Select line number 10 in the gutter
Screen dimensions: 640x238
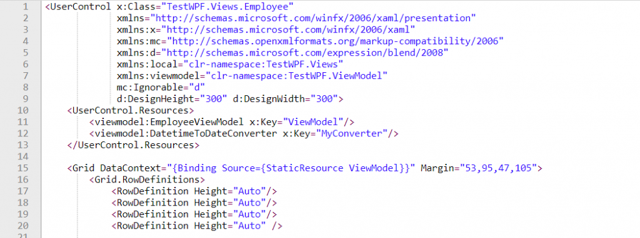tap(23, 111)
